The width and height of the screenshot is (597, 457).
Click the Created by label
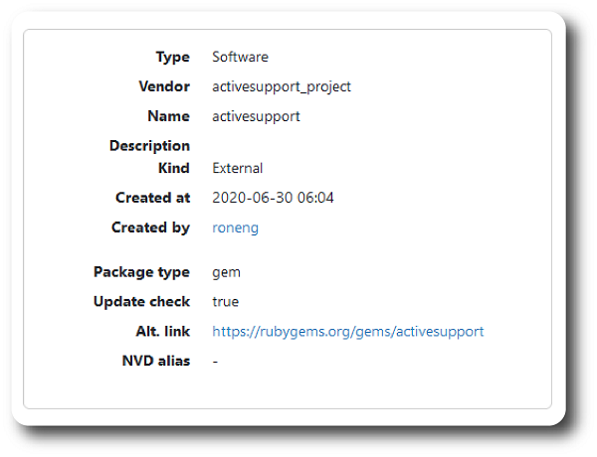pyautogui.click(x=150, y=228)
